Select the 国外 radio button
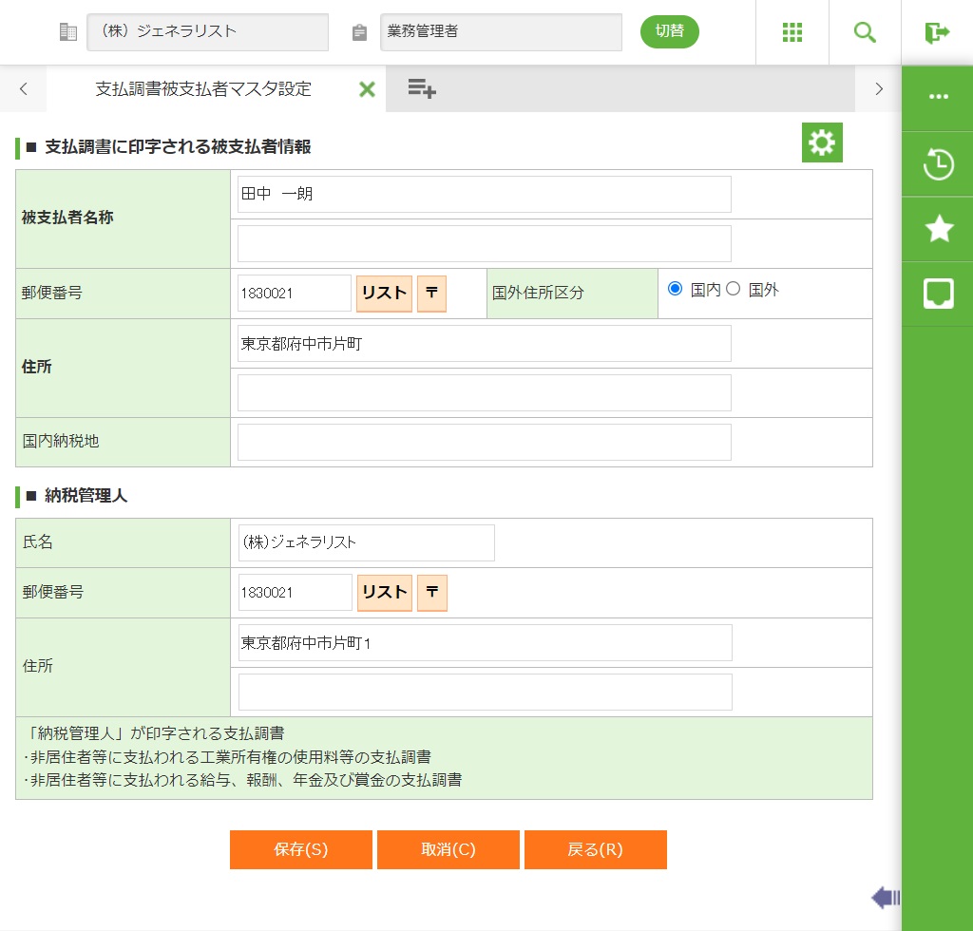 pyautogui.click(x=733, y=289)
